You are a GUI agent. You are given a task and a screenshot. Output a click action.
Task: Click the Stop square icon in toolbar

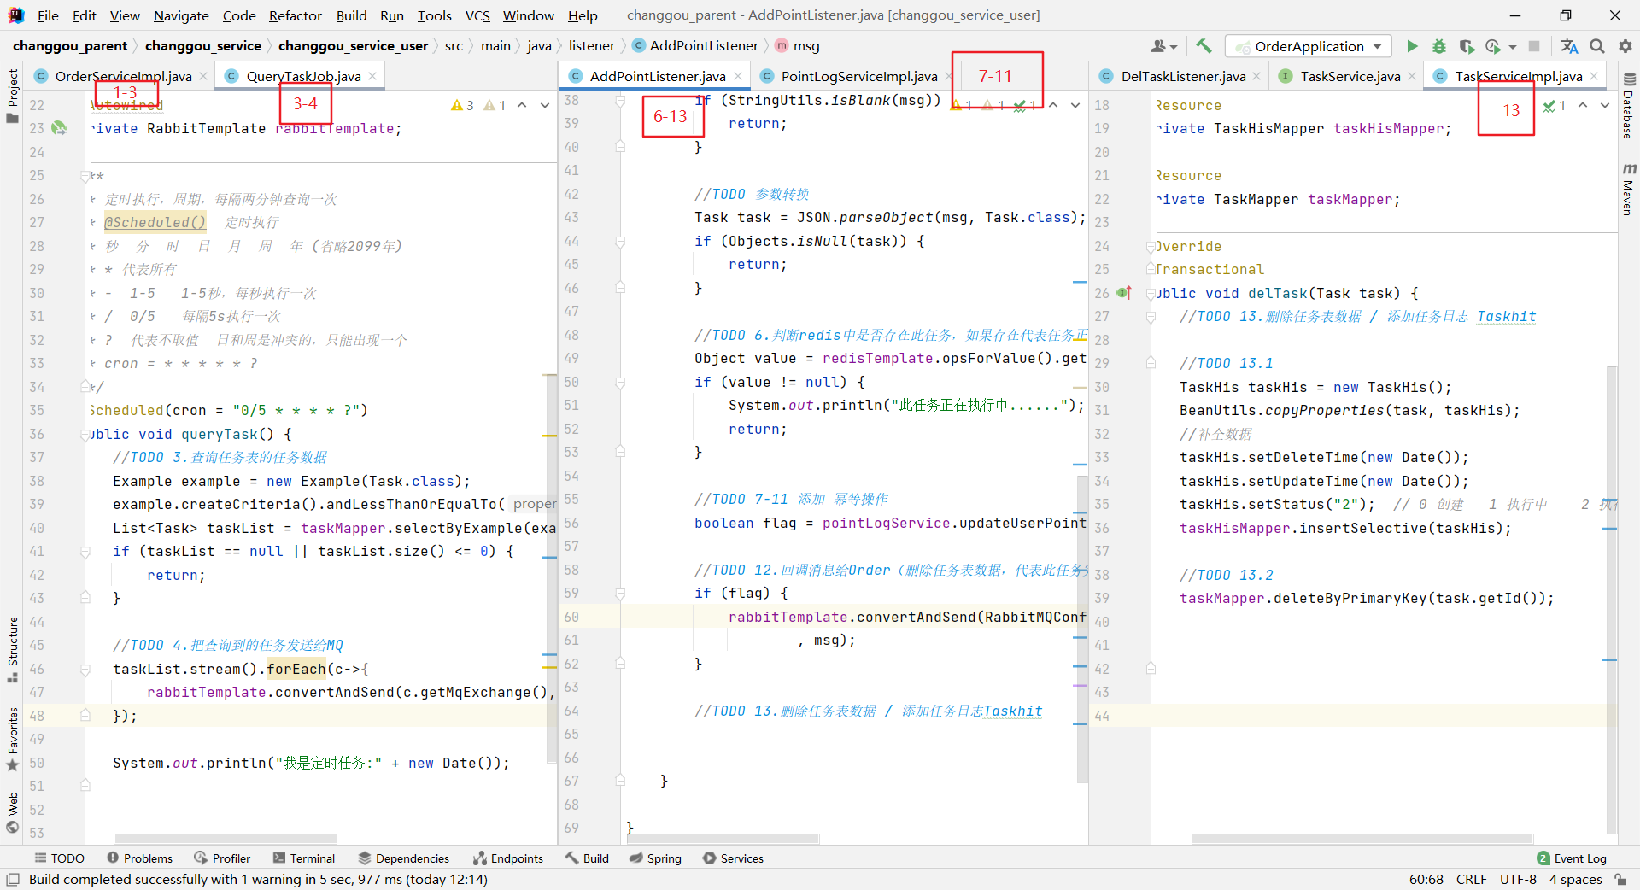coord(1534,46)
